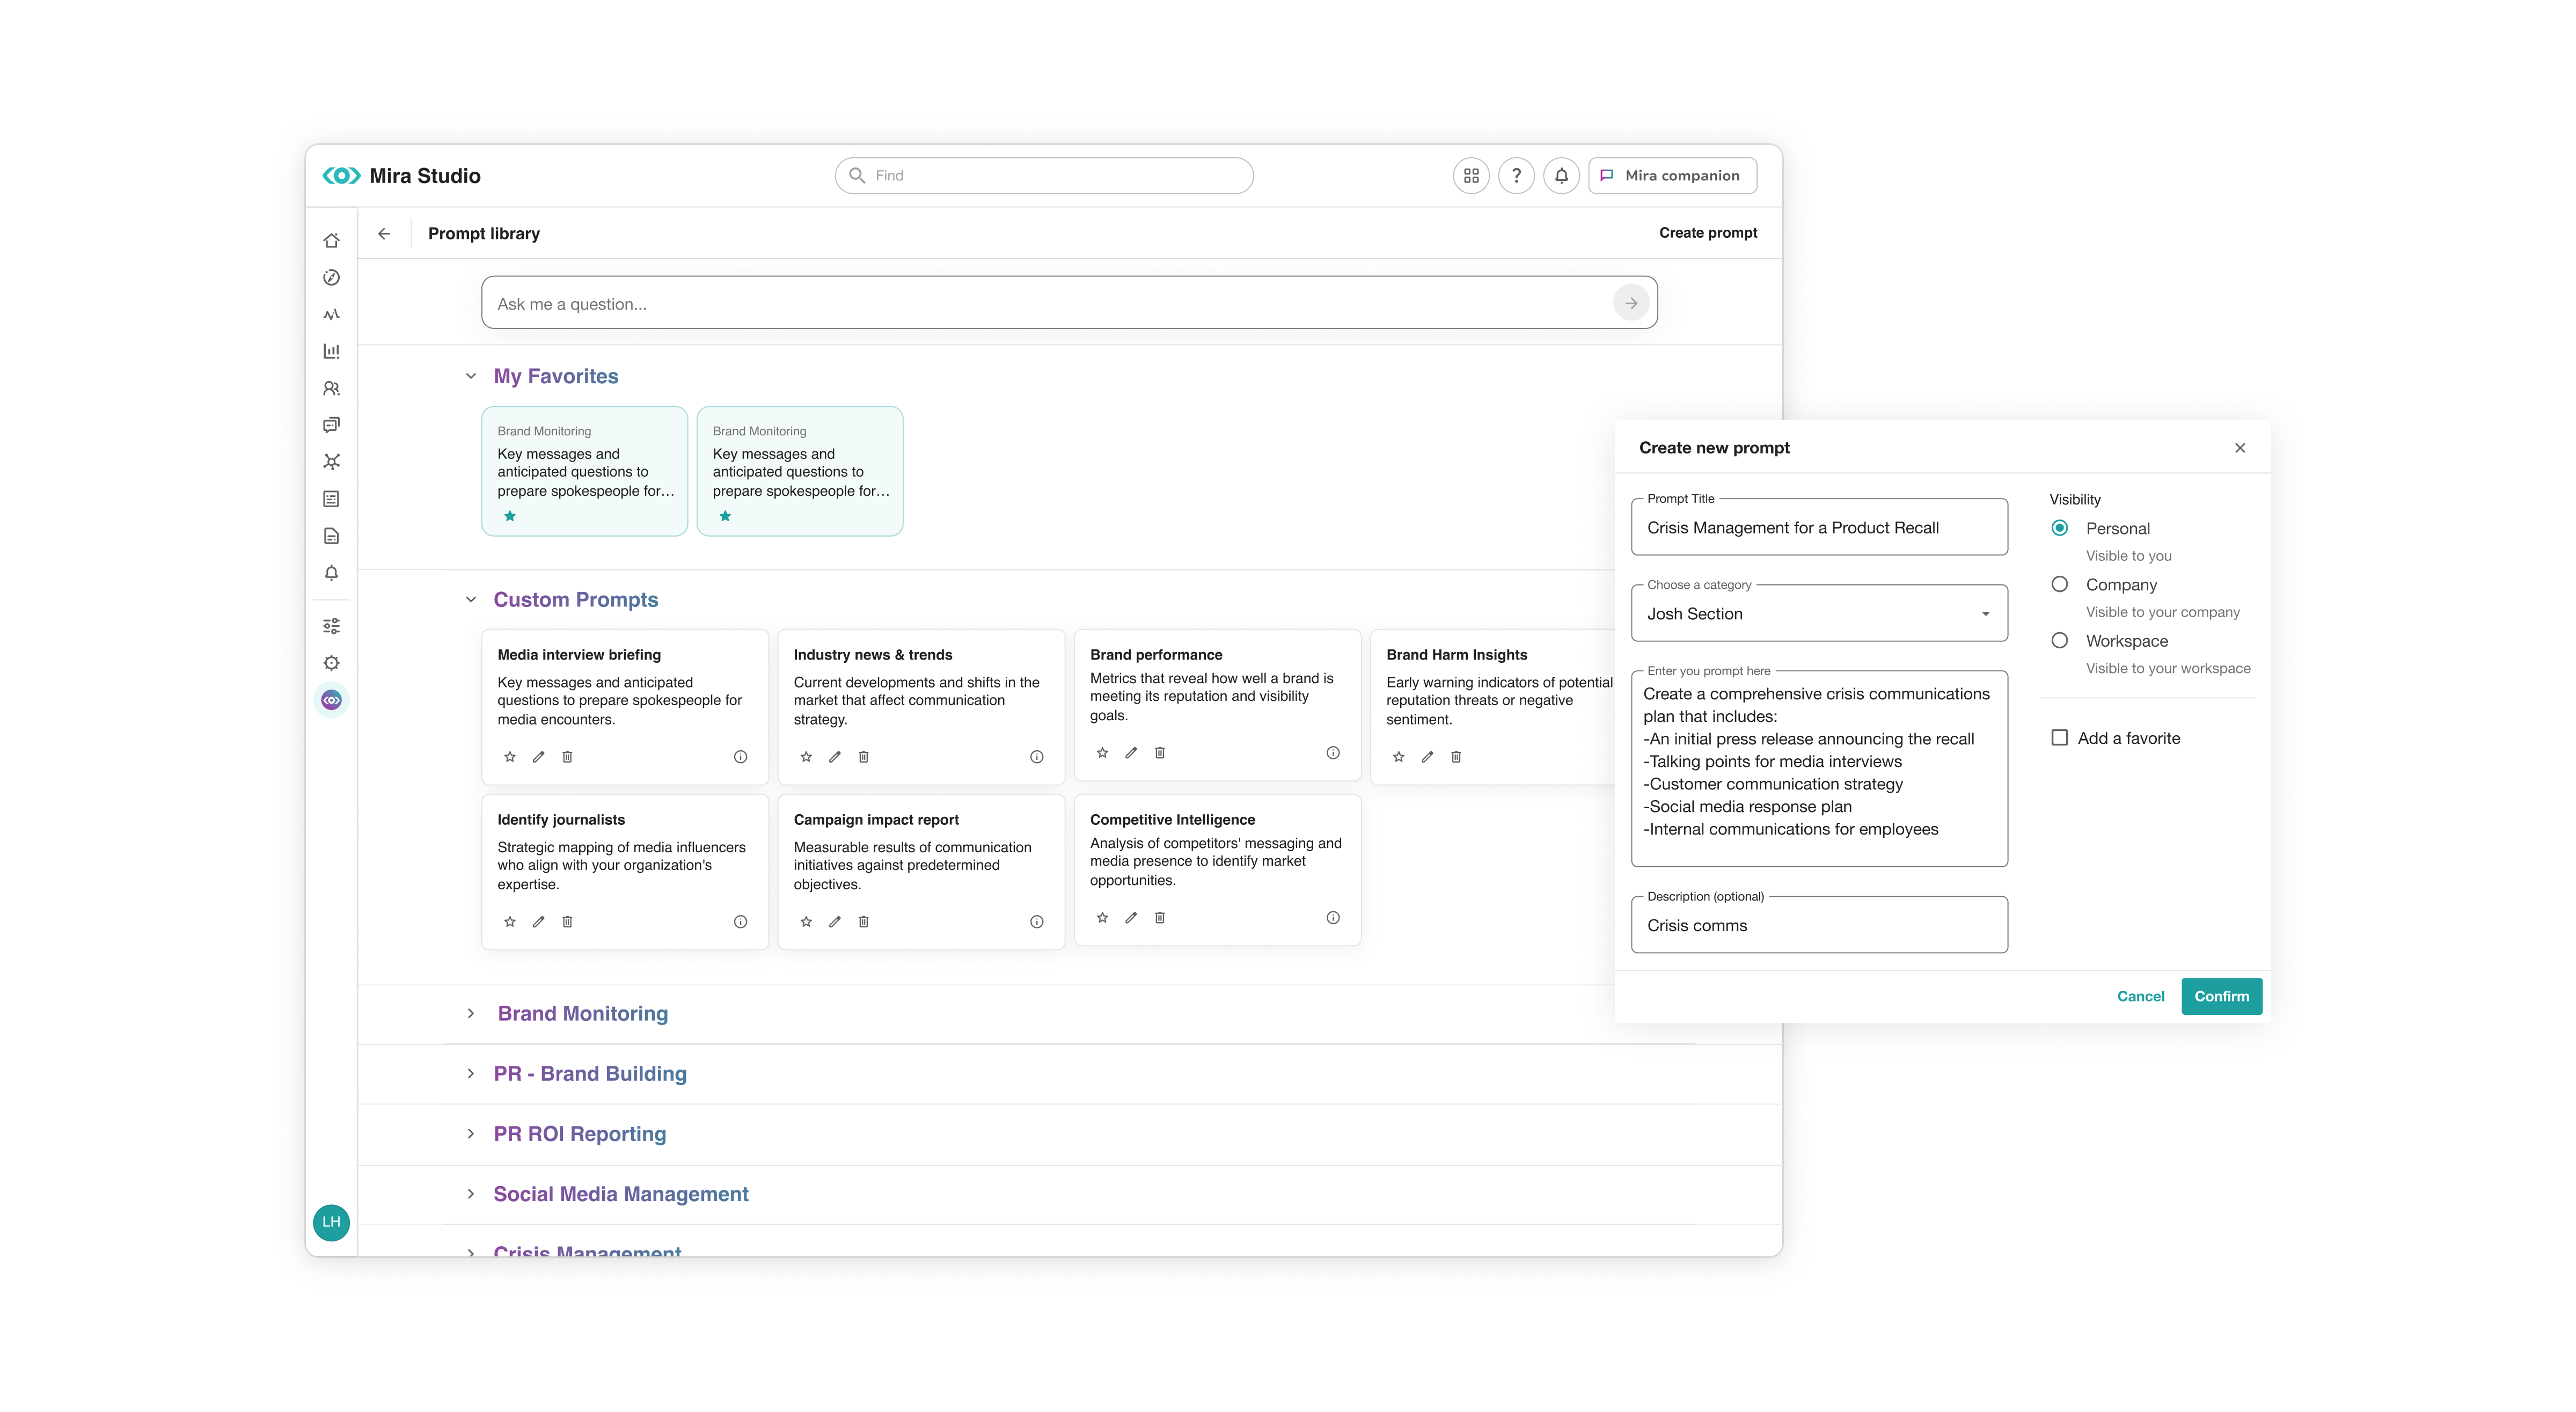Open the apps grid icon
The image size is (2576, 1412).
click(x=1470, y=175)
